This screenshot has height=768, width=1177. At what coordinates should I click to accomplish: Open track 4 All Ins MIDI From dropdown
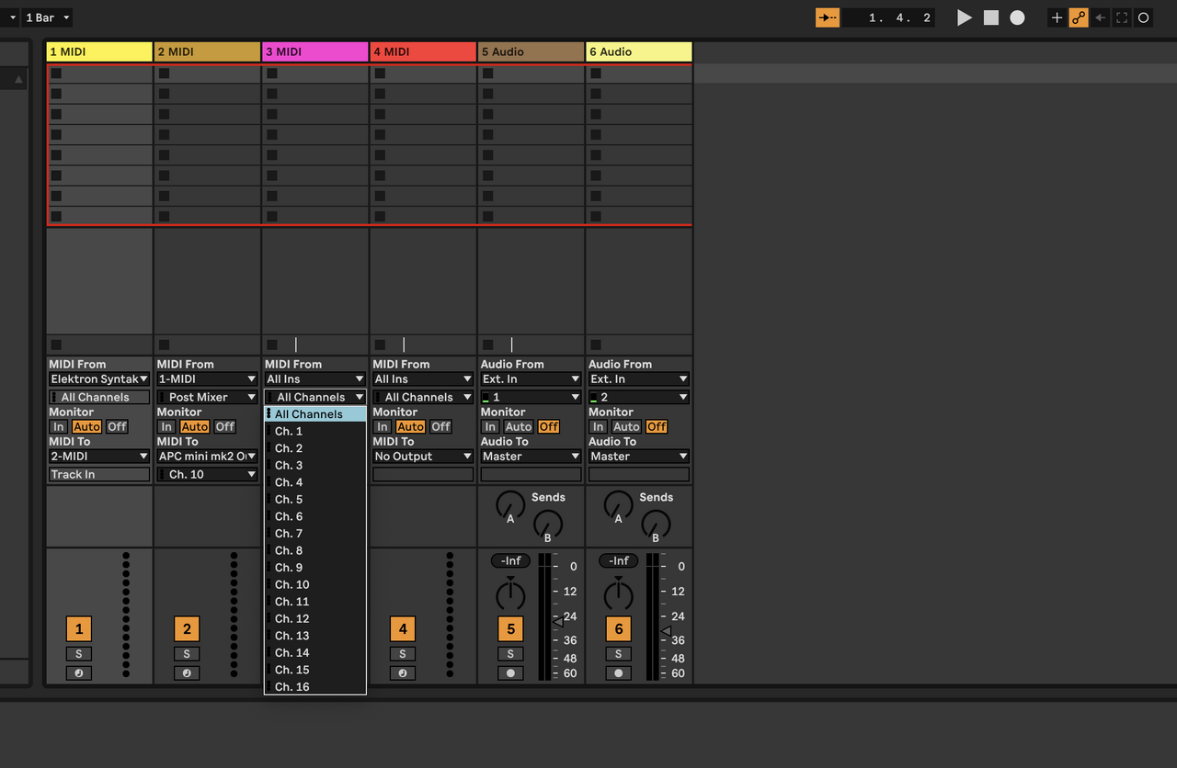tap(423, 378)
